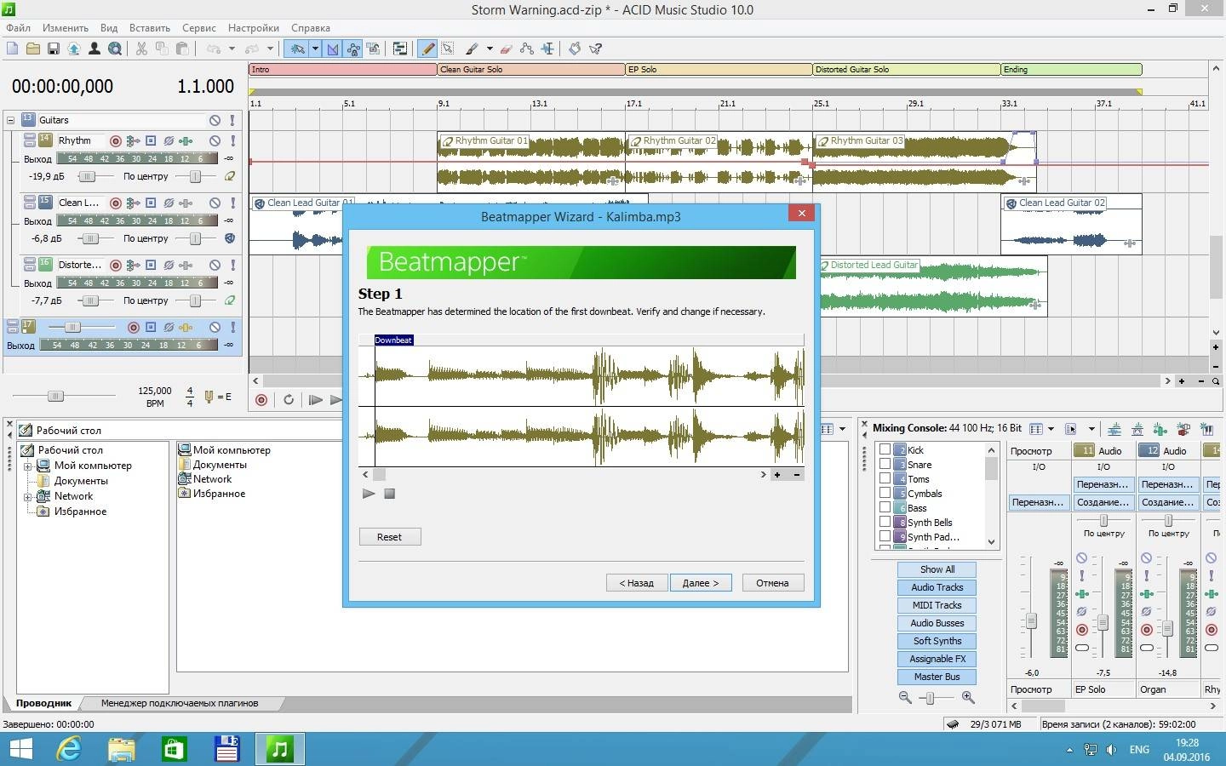Click zoom out magnifier in Mixing Console
The width and height of the screenshot is (1226, 766).
tap(905, 697)
